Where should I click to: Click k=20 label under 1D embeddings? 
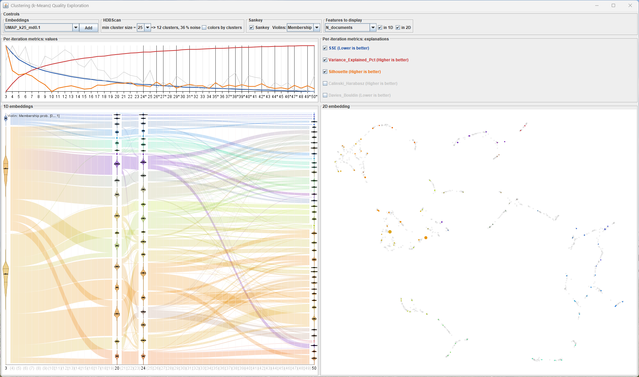tap(117, 368)
